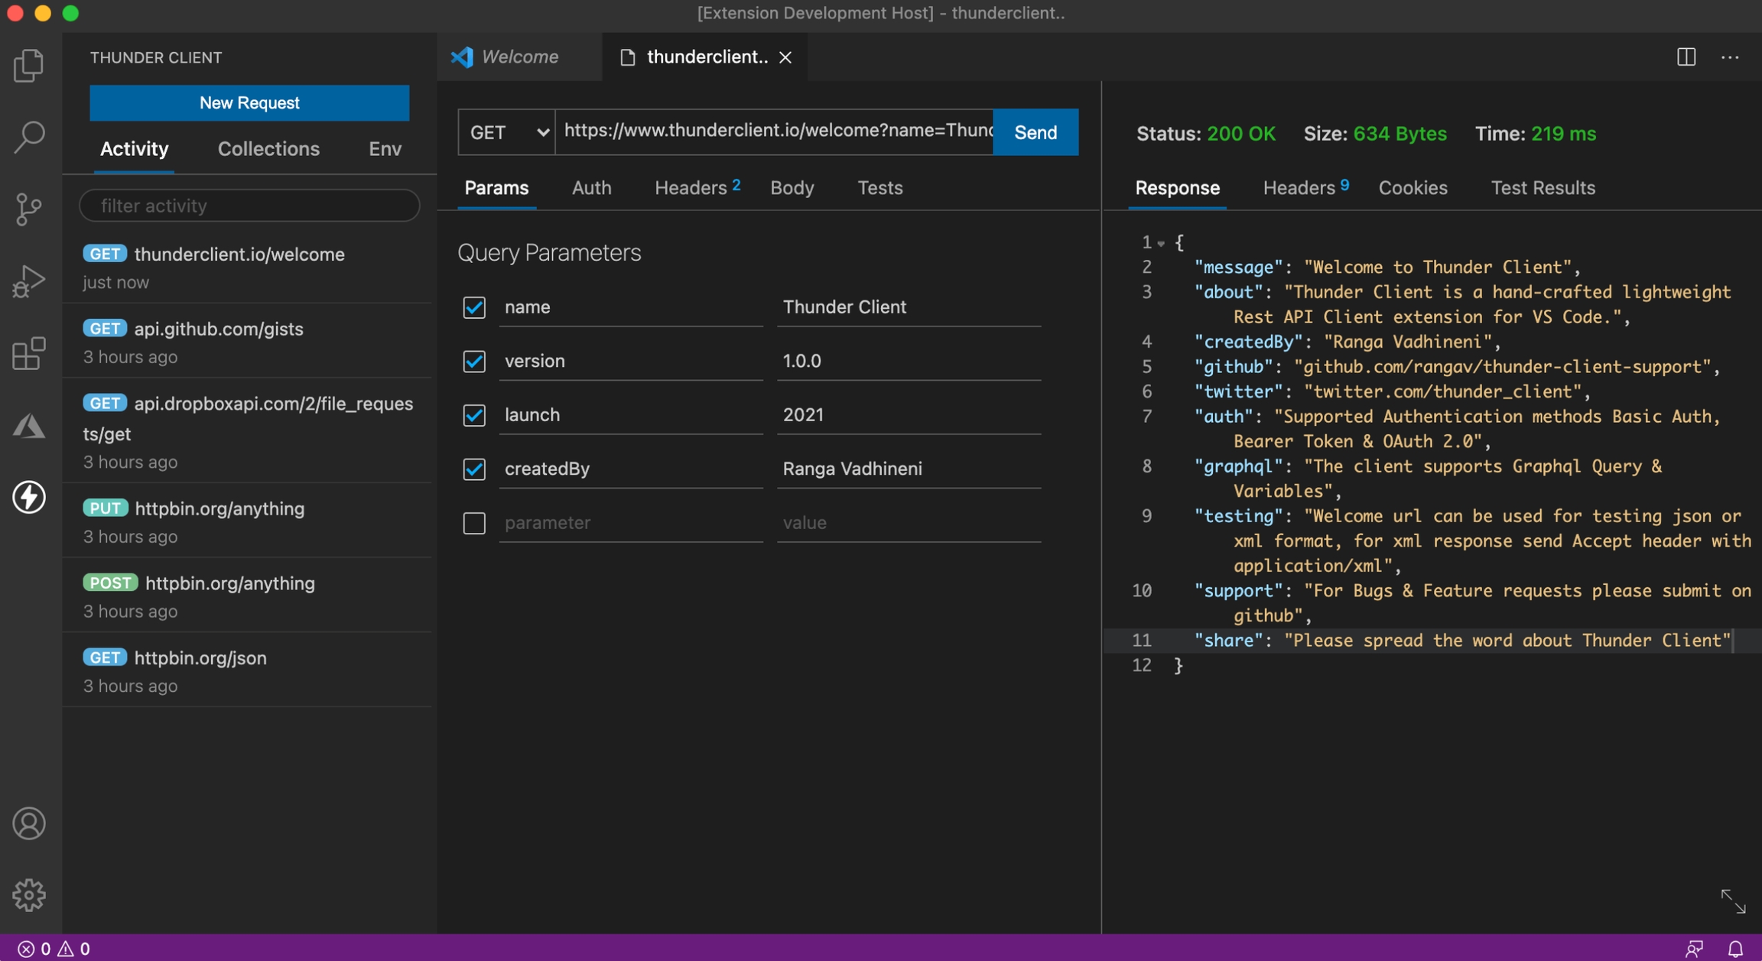
Task: Uncheck the name query parameter
Action: tap(474, 307)
